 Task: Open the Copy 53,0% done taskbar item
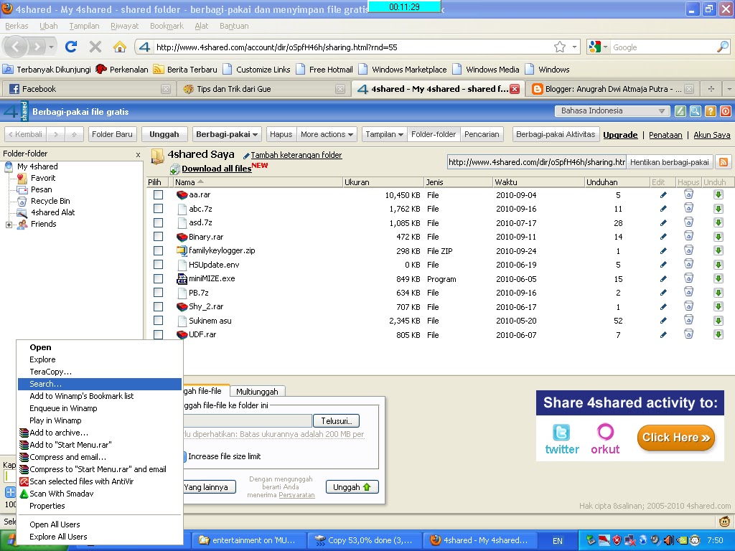coord(364,540)
